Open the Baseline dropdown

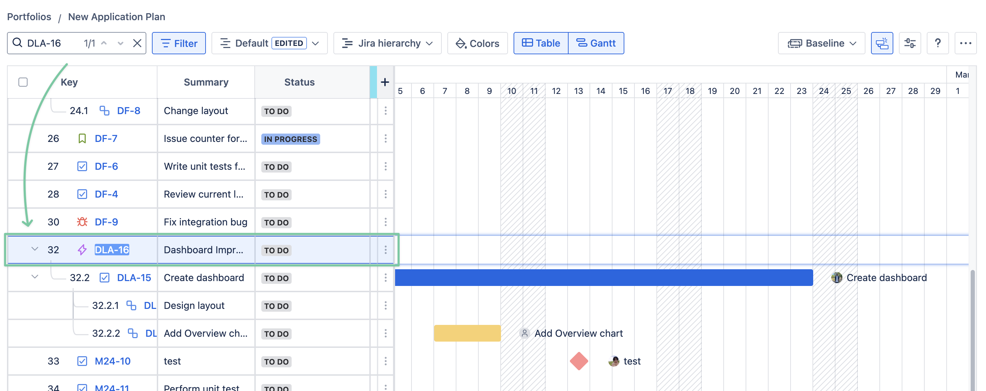pyautogui.click(x=821, y=43)
